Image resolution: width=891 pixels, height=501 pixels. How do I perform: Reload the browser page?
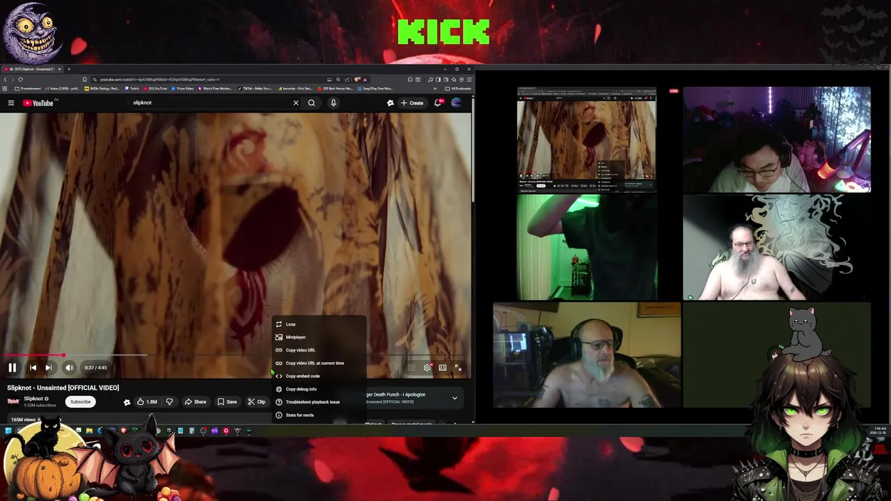[20, 79]
